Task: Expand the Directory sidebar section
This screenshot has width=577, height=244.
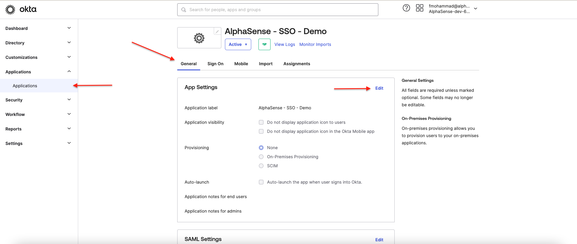Action: [39, 43]
